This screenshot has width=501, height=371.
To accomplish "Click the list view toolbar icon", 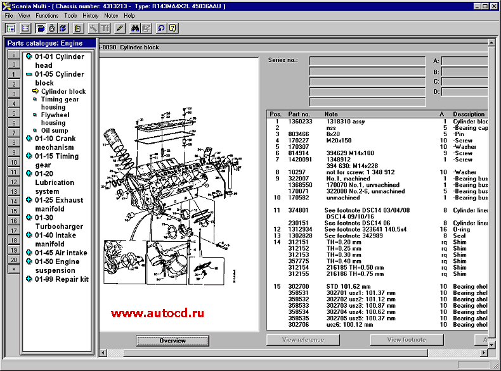I will point(11,28).
